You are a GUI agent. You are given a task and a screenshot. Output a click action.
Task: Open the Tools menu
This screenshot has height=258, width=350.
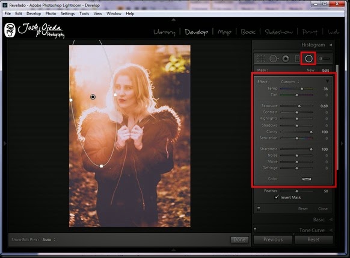[84, 14]
